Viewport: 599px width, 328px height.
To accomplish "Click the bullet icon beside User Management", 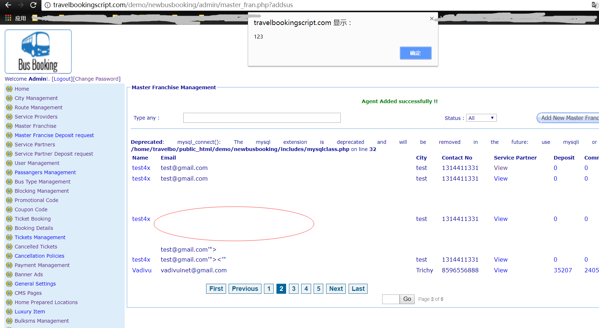I will [x=9, y=163].
